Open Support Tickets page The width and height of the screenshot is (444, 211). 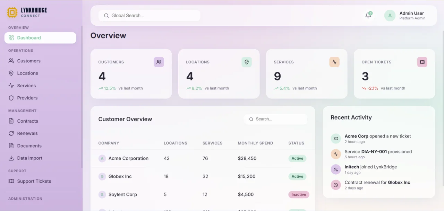40,181
